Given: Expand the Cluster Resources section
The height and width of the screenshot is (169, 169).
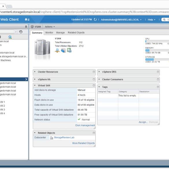Looking at the screenshot, I should point(35,72).
